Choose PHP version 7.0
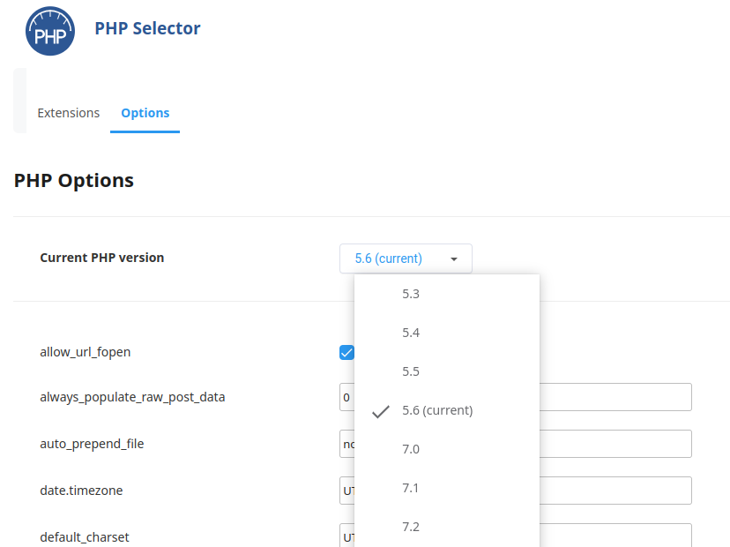730x547 pixels. click(x=411, y=449)
